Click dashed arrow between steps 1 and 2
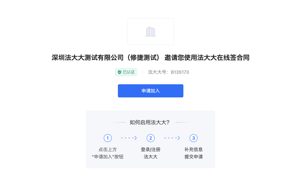The height and width of the screenshot is (183, 297). click(x=129, y=138)
